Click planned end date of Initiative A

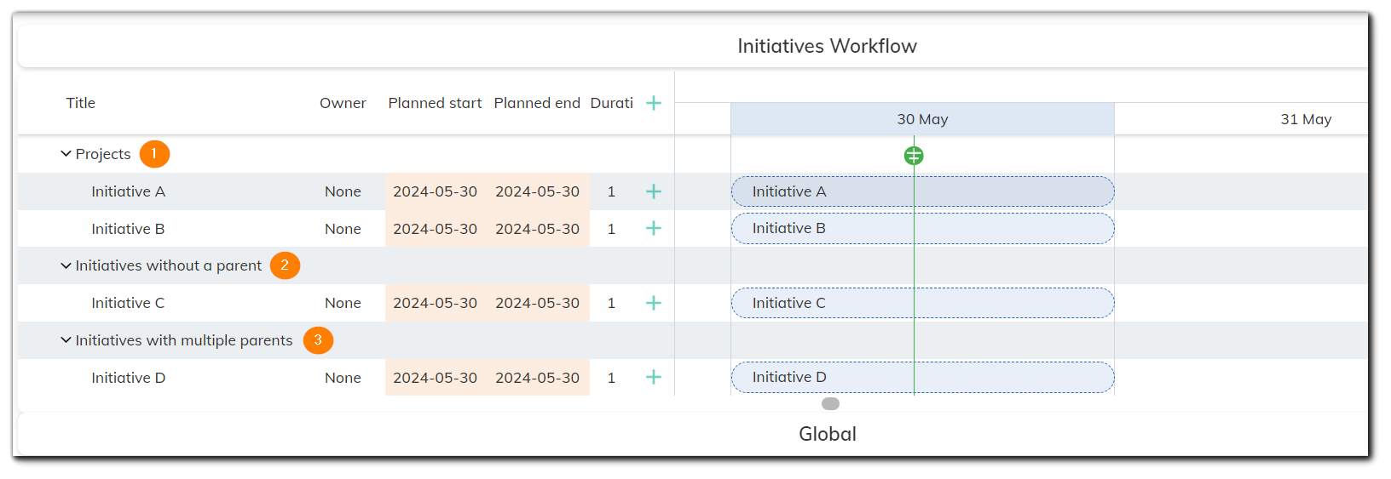pyautogui.click(x=537, y=191)
